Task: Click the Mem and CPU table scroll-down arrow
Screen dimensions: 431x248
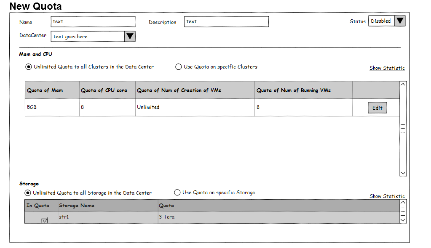Action: [403, 173]
